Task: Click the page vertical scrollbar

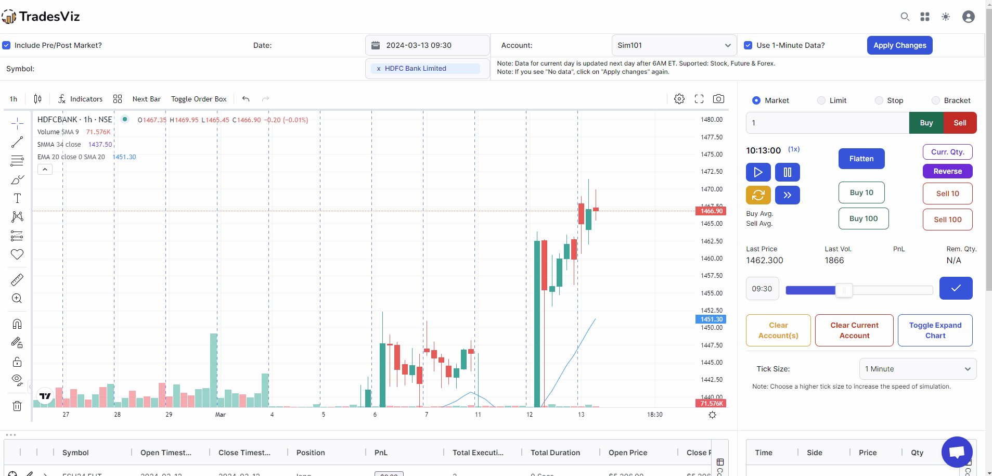Action: 989,151
